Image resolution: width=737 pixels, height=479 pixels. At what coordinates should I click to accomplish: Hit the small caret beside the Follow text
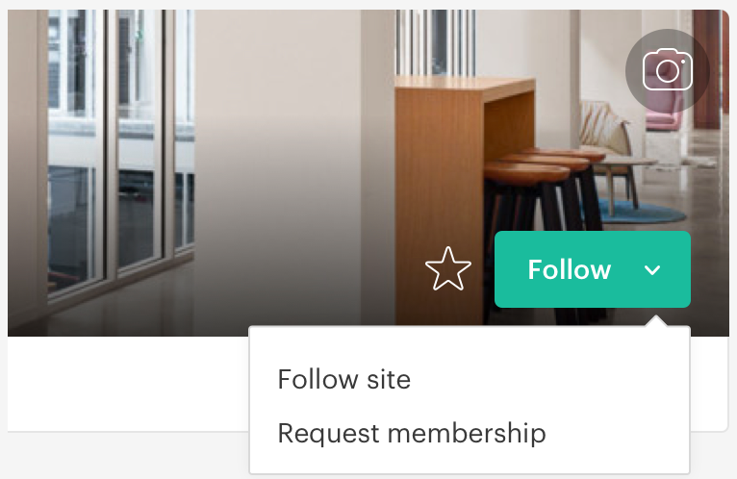[x=652, y=270]
